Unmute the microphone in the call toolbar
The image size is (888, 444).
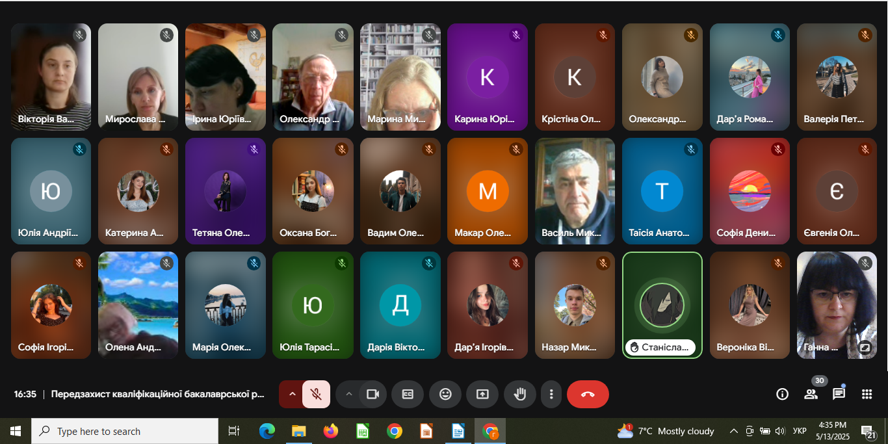coord(316,394)
